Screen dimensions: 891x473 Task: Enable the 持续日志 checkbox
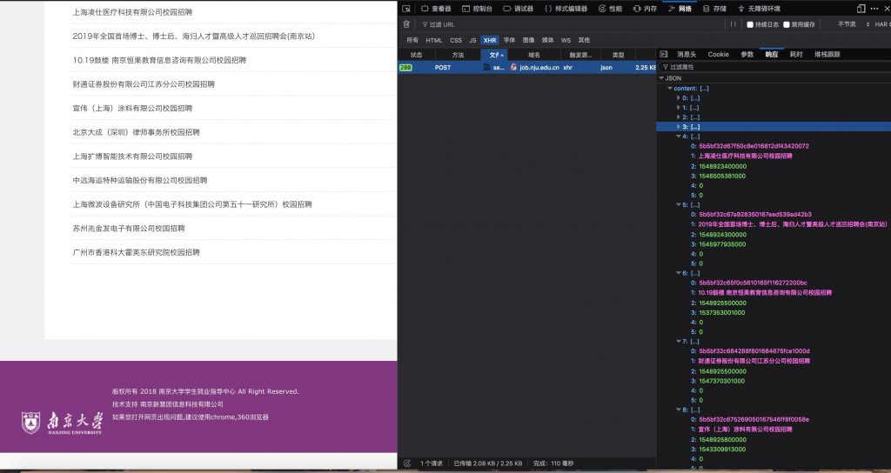tap(750, 24)
